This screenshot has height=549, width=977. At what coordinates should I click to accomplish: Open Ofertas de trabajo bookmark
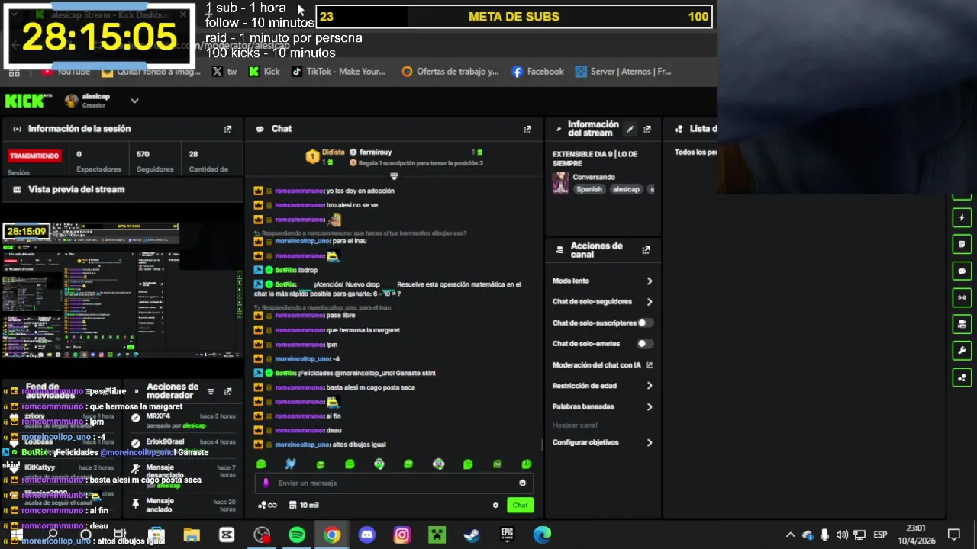(450, 72)
